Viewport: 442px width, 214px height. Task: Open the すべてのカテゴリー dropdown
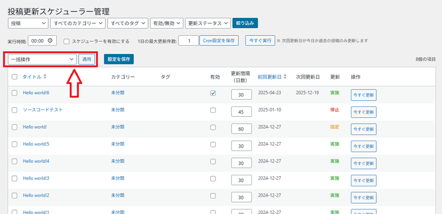coord(78,23)
